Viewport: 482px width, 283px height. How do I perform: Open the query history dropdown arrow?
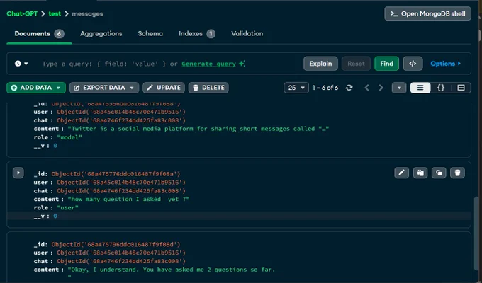click(x=26, y=64)
